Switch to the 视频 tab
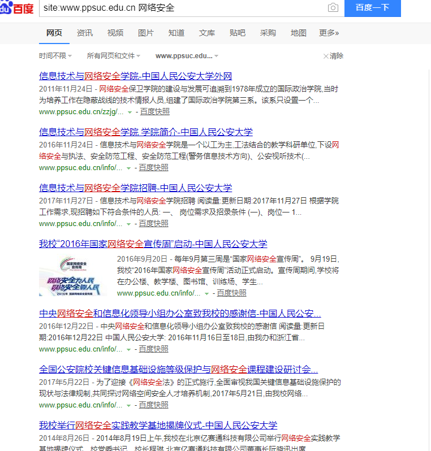 click(115, 33)
